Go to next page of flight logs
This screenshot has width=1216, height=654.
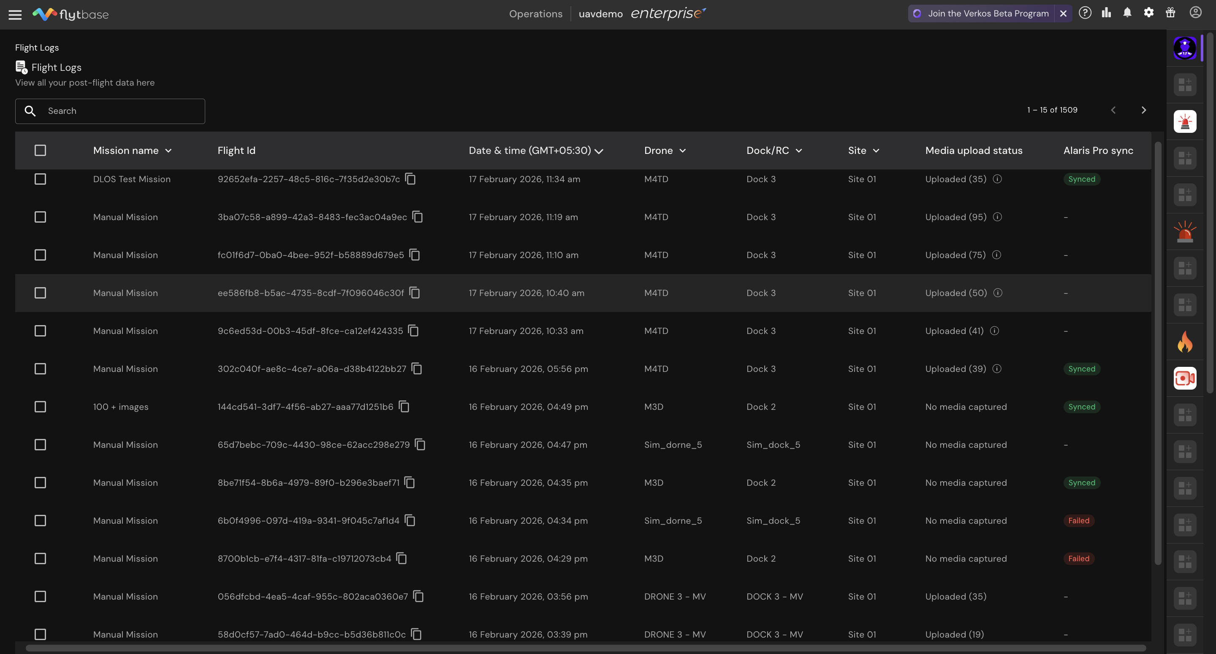tap(1143, 110)
